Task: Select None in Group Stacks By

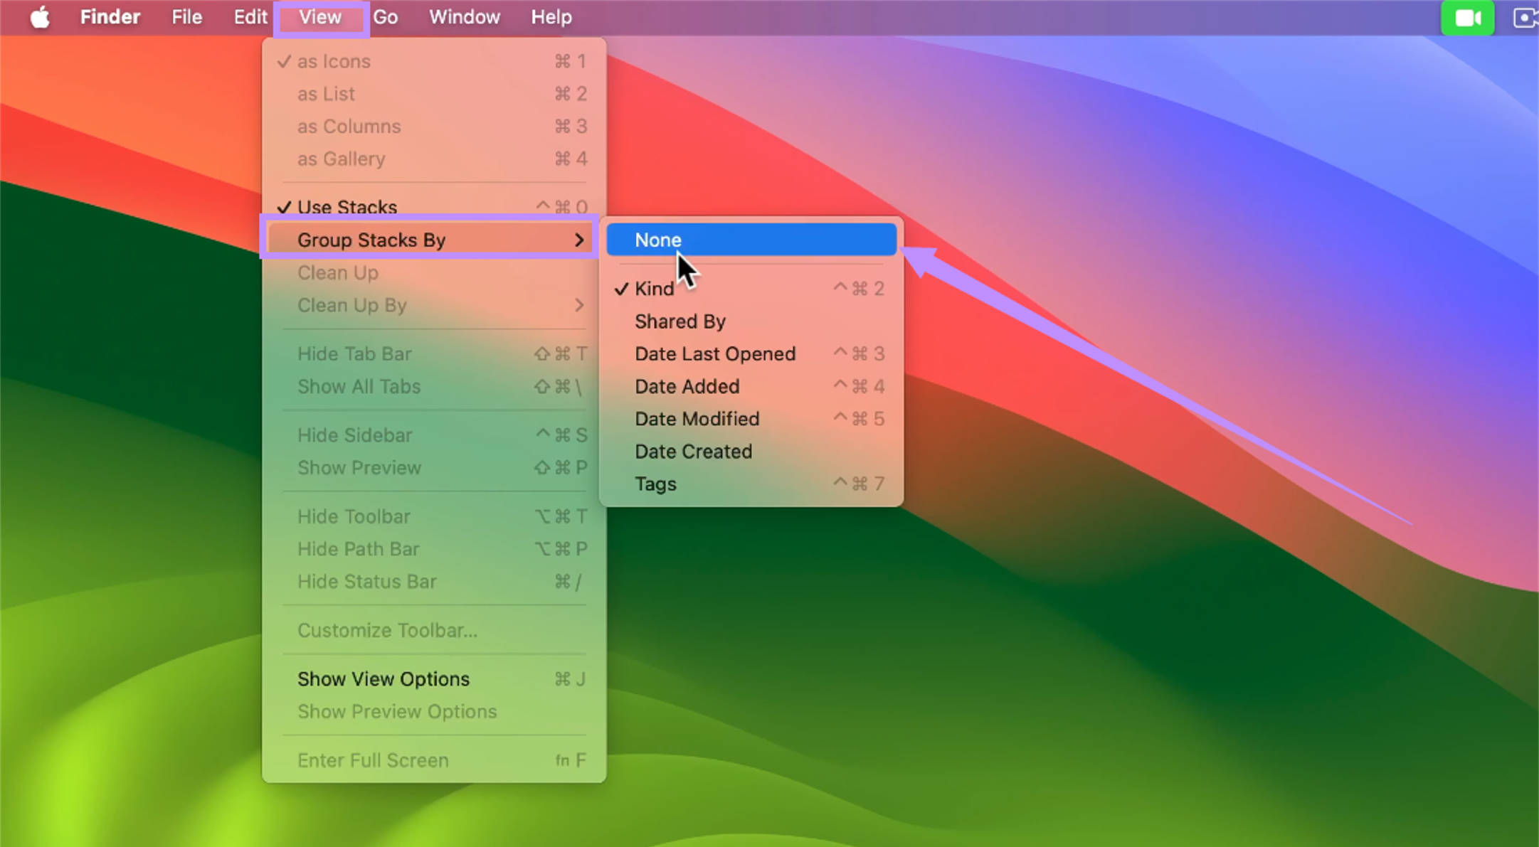Action: pyautogui.click(x=751, y=240)
